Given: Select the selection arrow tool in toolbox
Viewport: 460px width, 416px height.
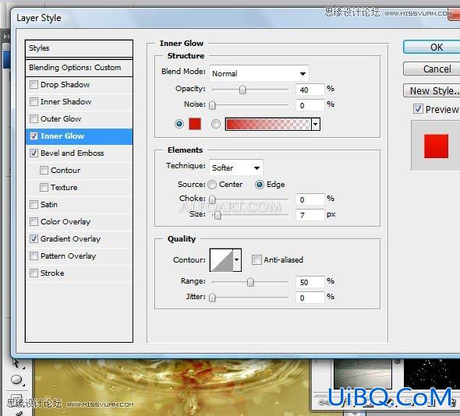Looking at the screenshot, I should point(16,364).
